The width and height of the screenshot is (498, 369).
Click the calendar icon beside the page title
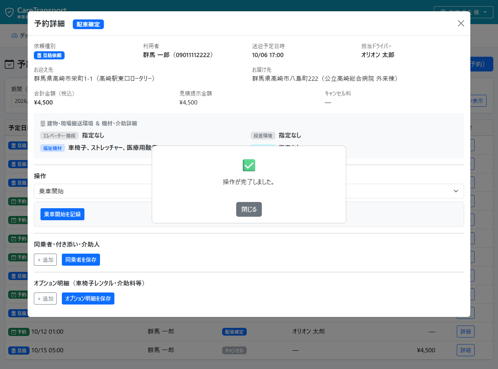[9, 64]
